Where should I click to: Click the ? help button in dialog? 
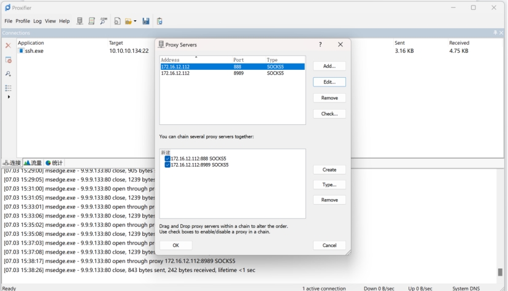pyautogui.click(x=320, y=45)
